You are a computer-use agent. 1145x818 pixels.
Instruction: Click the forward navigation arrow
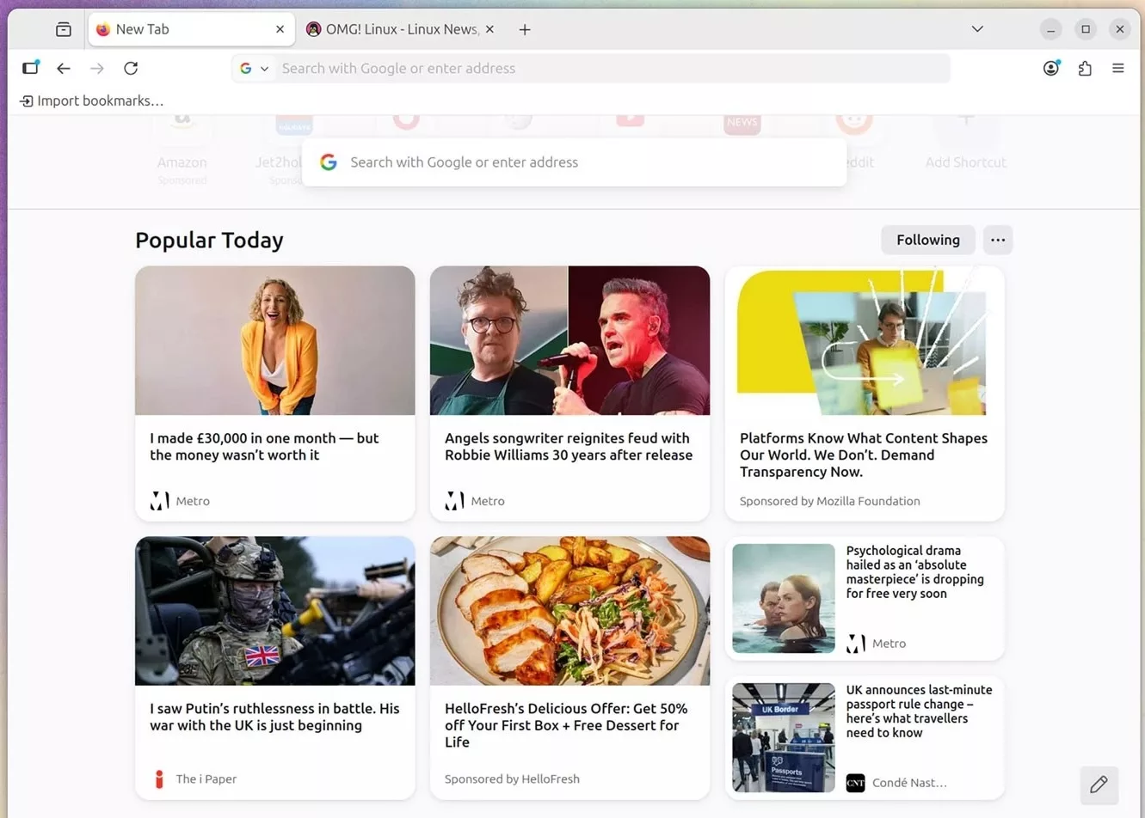click(x=96, y=68)
